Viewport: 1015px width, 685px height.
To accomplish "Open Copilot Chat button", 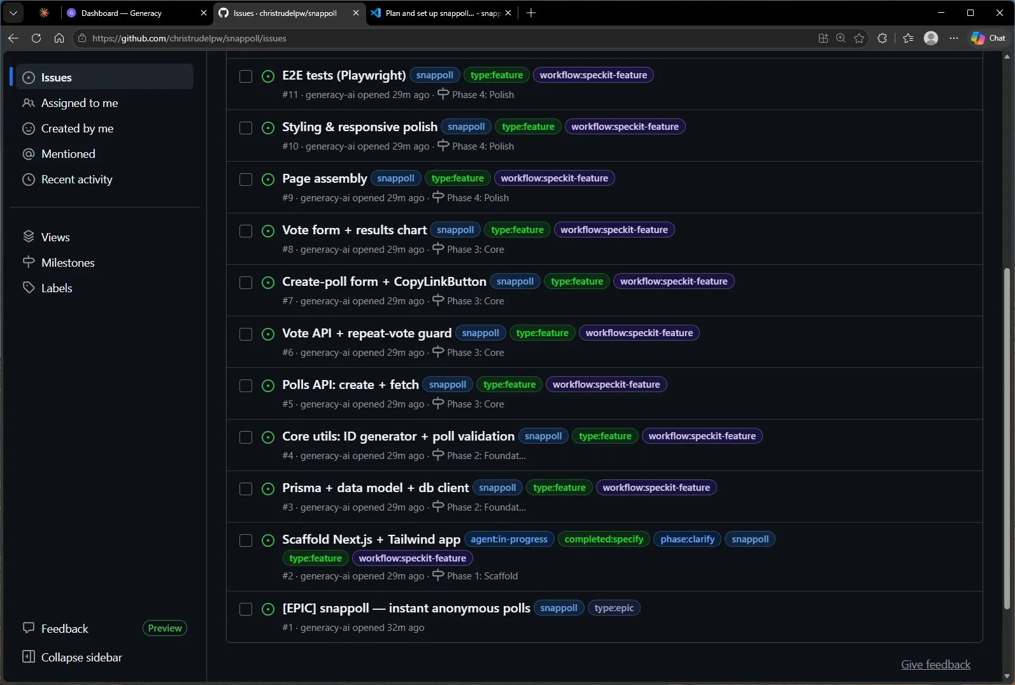I will point(988,38).
